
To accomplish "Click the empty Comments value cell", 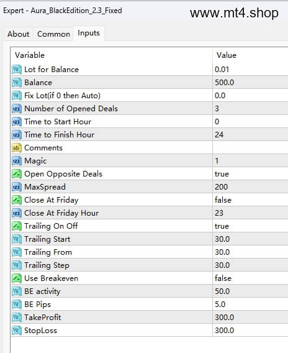I will click(x=250, y=148).
